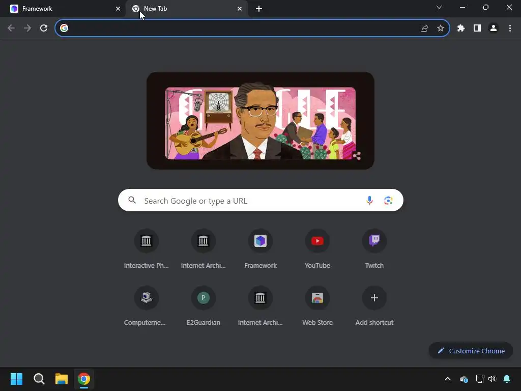Click the forward navigation arrow

coord(27,29)
